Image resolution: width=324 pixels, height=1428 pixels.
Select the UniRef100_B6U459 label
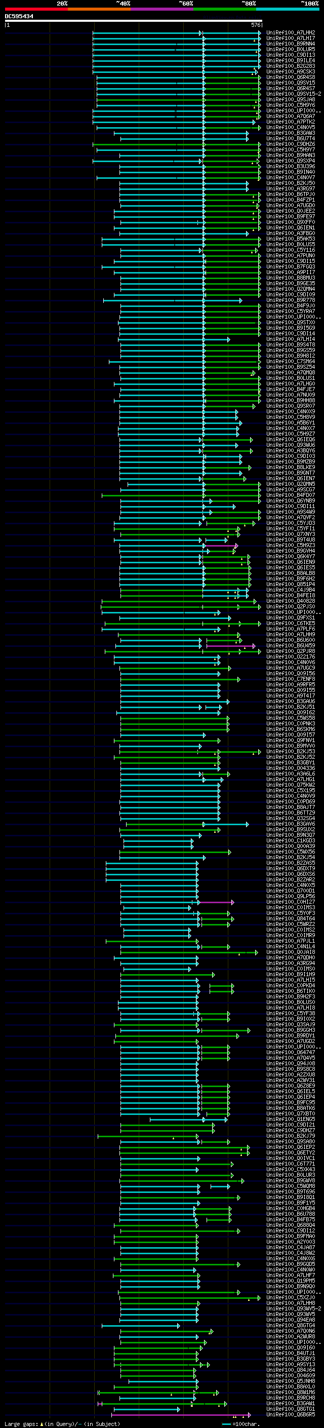[x=291, y=646]
